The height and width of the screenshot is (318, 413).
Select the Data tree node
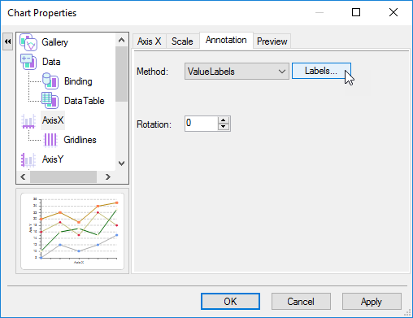51,62
